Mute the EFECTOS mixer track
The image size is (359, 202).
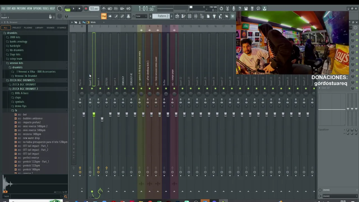[108, 89]
